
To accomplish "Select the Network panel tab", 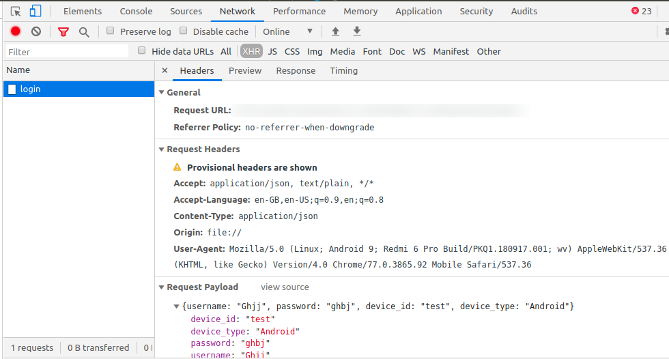I will coord(238,11).
